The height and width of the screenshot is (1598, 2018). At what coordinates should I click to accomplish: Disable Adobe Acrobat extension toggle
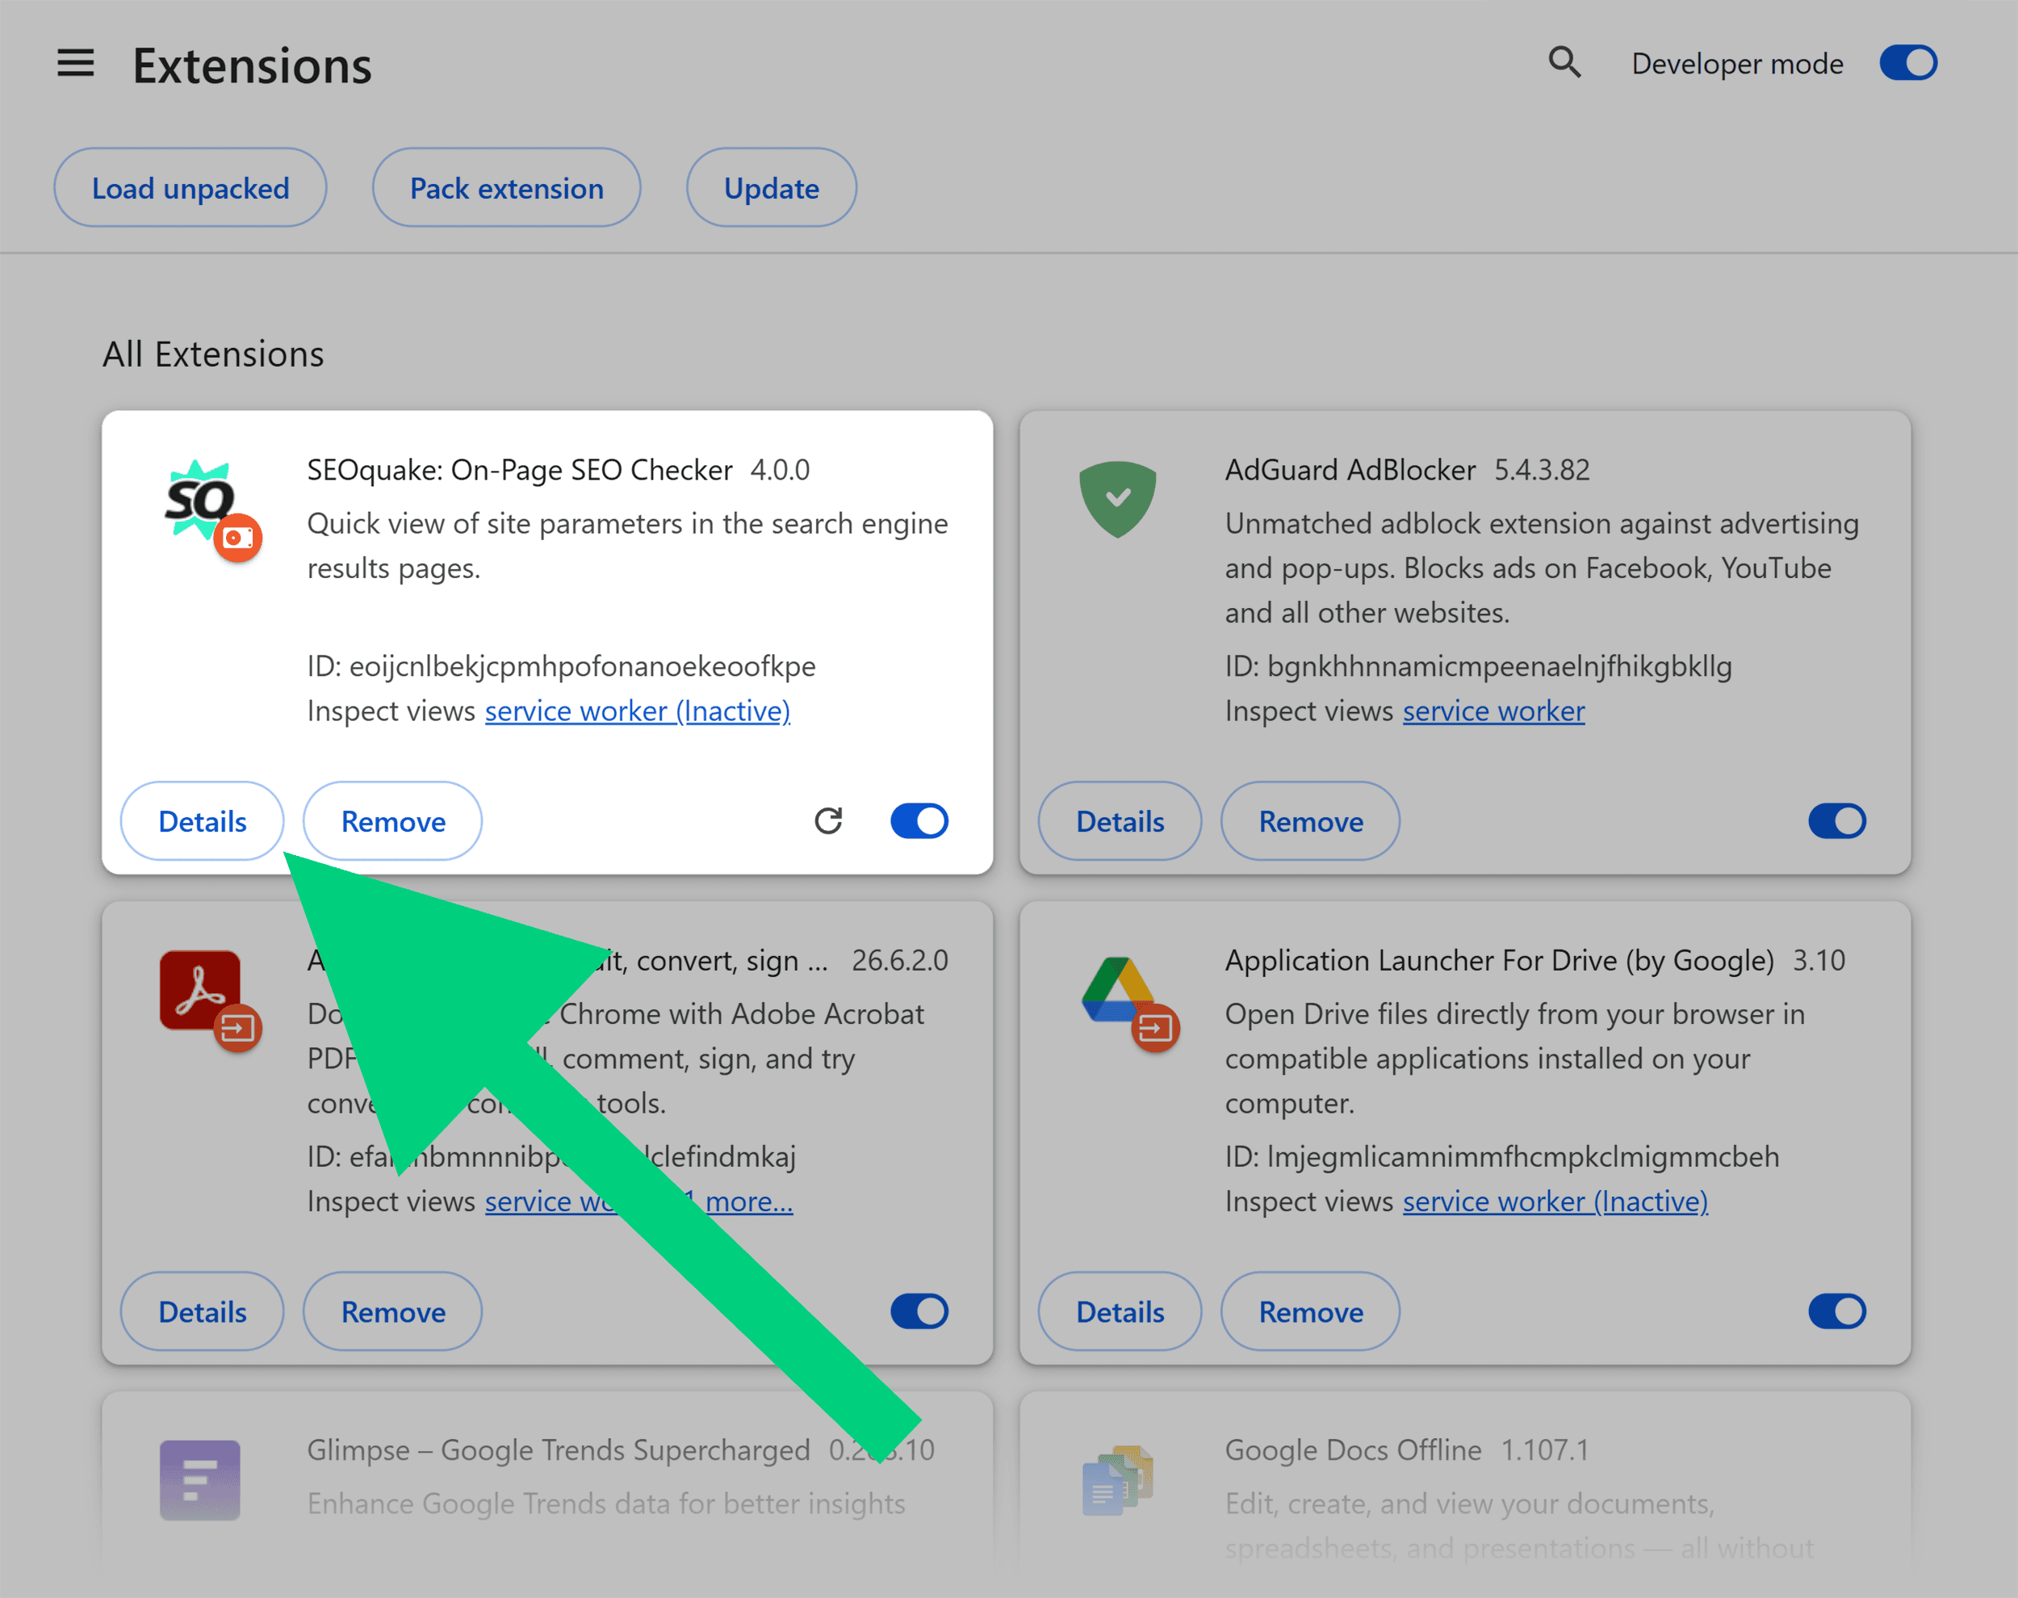coord(919,1311)
